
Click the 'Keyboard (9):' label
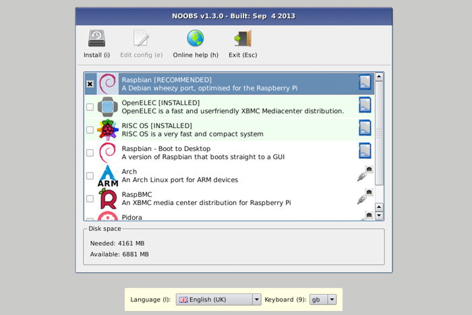click(285, 299)
